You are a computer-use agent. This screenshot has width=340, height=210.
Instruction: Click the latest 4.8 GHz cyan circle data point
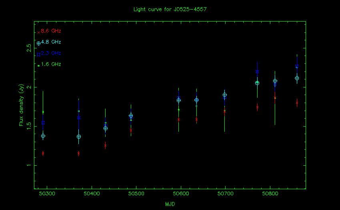pyautogui.click(x=297, y=78)
